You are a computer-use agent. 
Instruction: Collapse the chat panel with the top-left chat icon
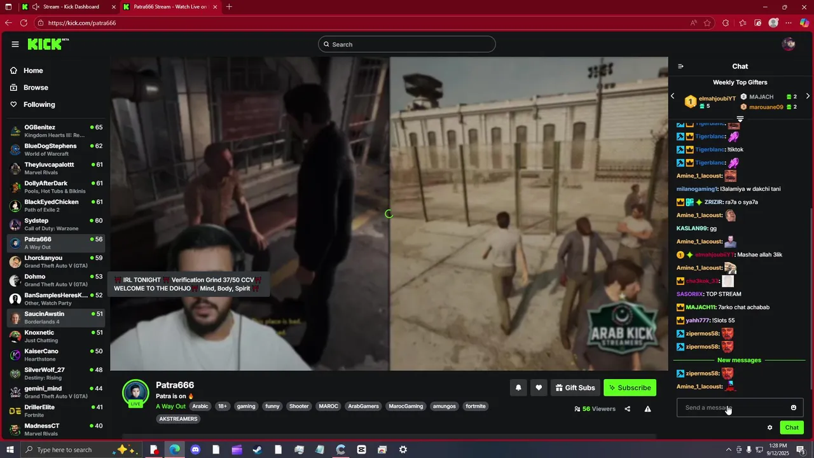click(680, 66)
